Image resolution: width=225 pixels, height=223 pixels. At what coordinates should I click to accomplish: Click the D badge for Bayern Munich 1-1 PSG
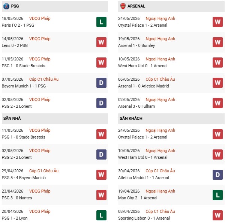tap(101, 83)
